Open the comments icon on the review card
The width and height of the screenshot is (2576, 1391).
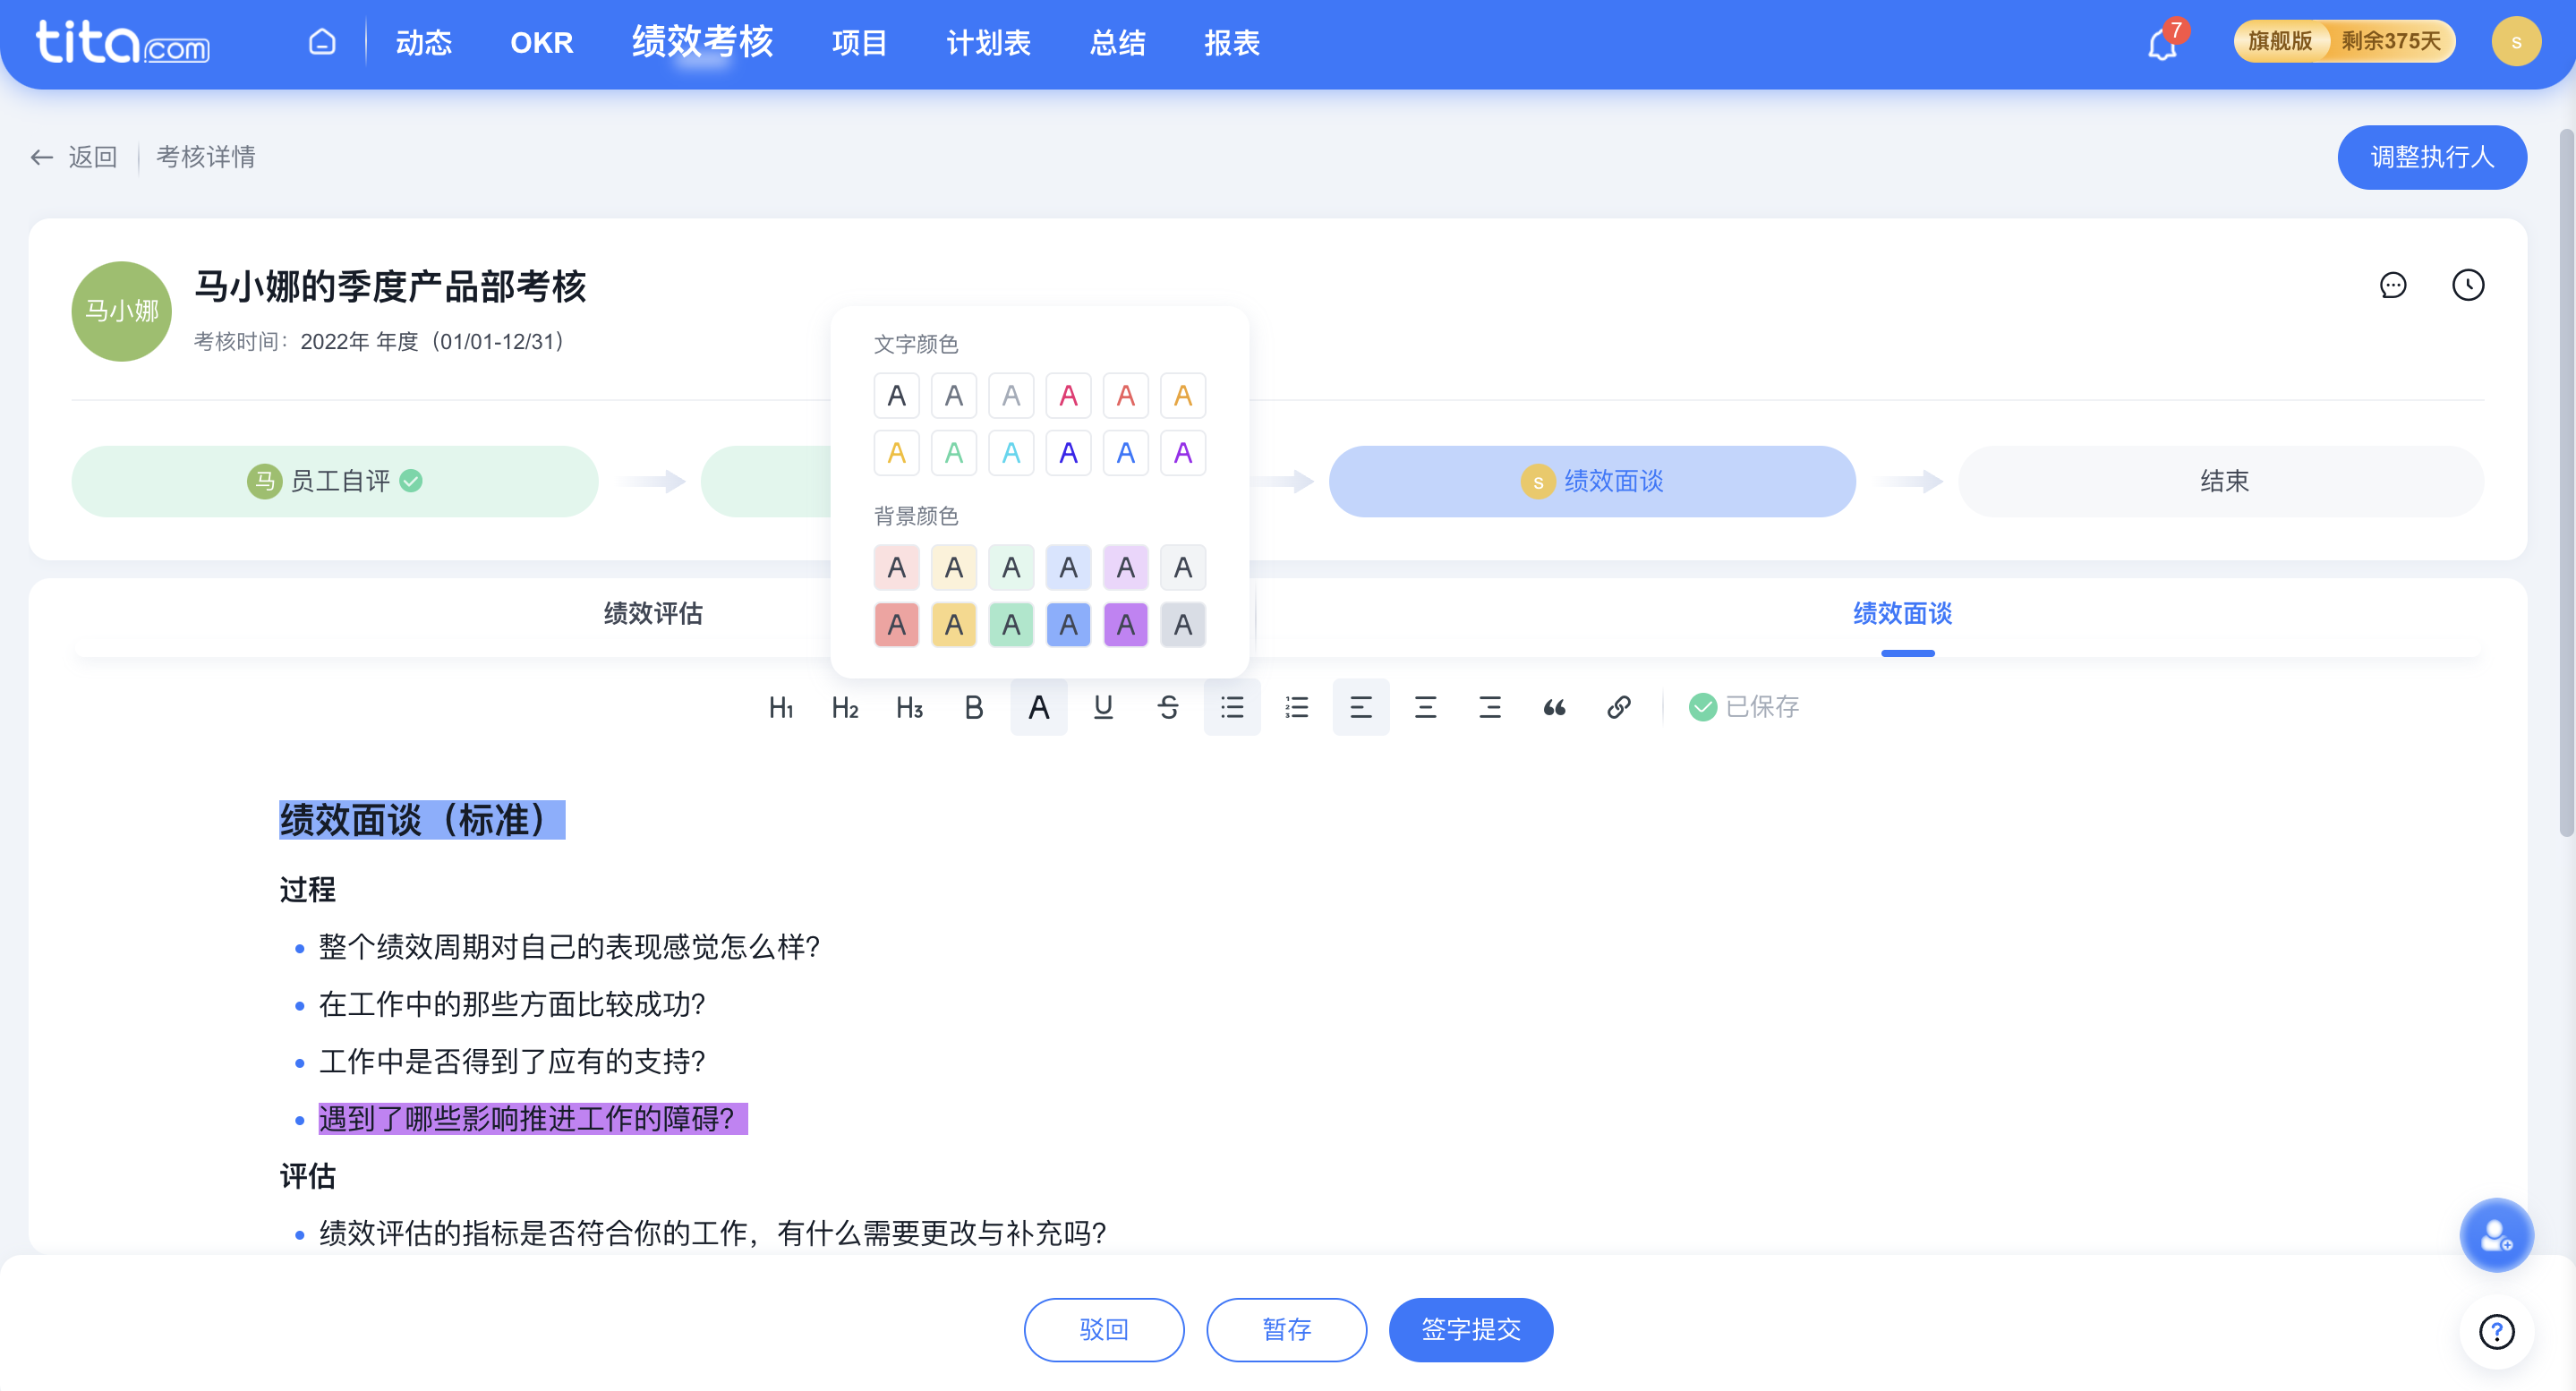pos(2393,285)
